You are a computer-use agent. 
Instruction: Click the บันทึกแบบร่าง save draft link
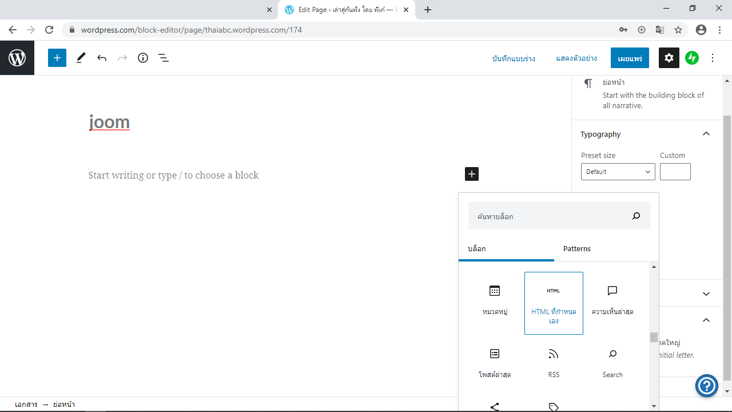click(x=514, y=58)
